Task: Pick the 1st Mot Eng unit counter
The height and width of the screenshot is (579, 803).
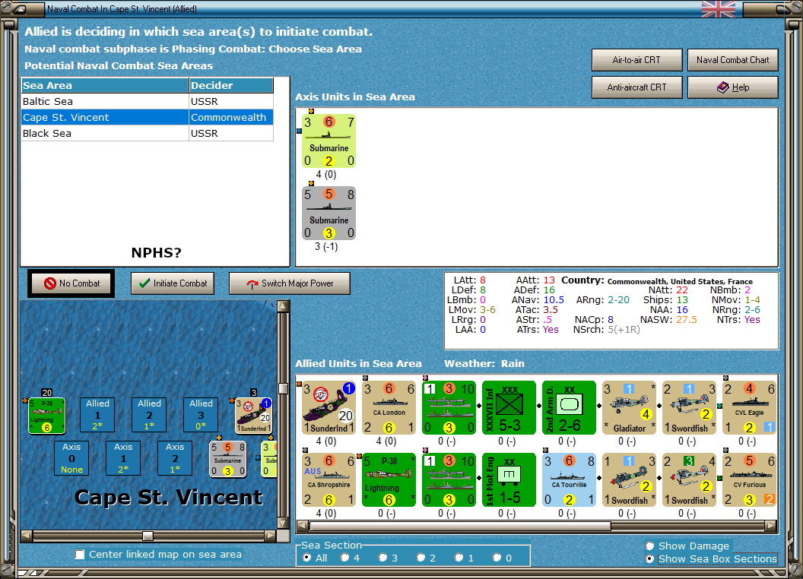Action: pyautogui.click(x=509, y=479)
